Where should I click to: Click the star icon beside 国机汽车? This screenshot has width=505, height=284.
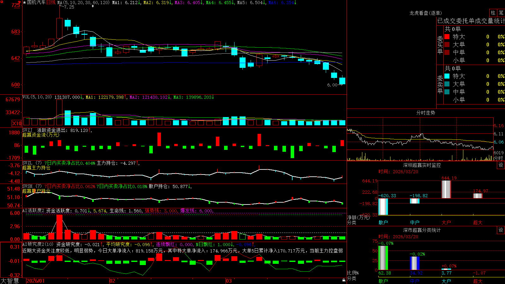(x=25, y=3)
